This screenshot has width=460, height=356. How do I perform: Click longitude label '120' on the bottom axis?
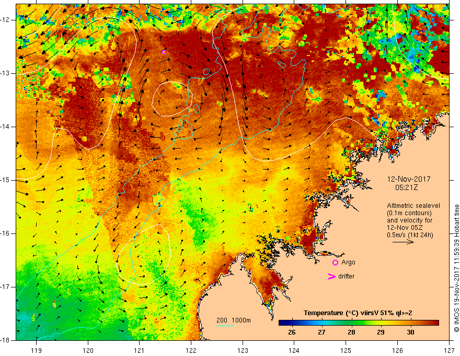point(88,350)
